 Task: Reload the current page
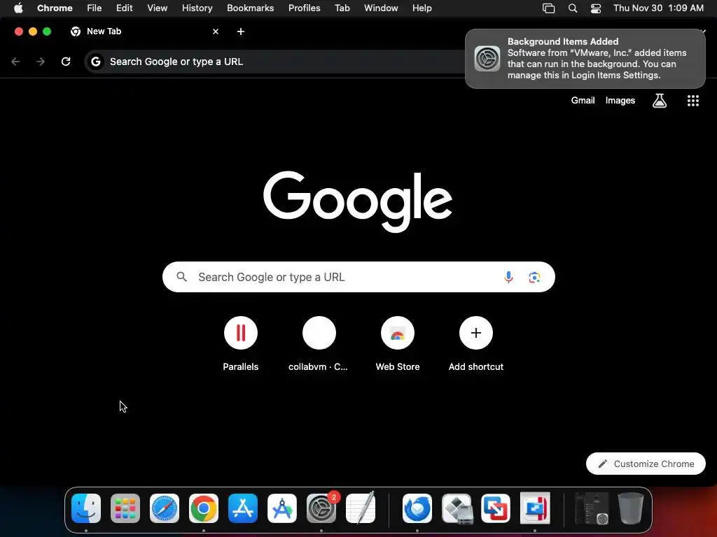66,62
